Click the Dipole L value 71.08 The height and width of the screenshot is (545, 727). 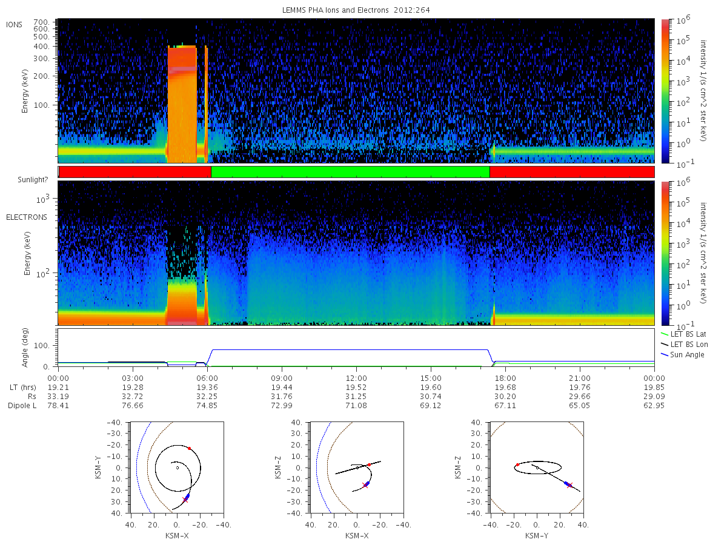tap(356, 405)
